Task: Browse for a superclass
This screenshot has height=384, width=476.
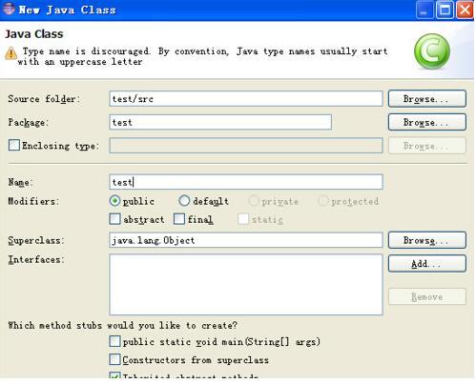Action: coord(427,240)
